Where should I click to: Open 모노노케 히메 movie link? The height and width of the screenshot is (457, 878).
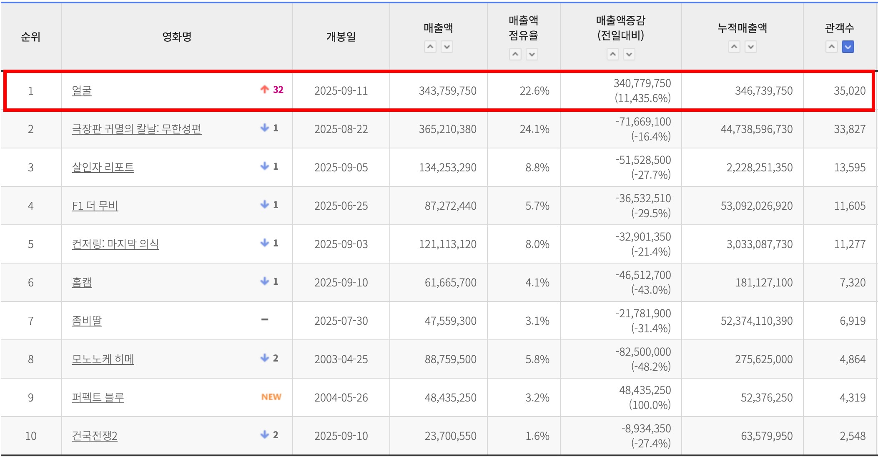coord(103,359)
